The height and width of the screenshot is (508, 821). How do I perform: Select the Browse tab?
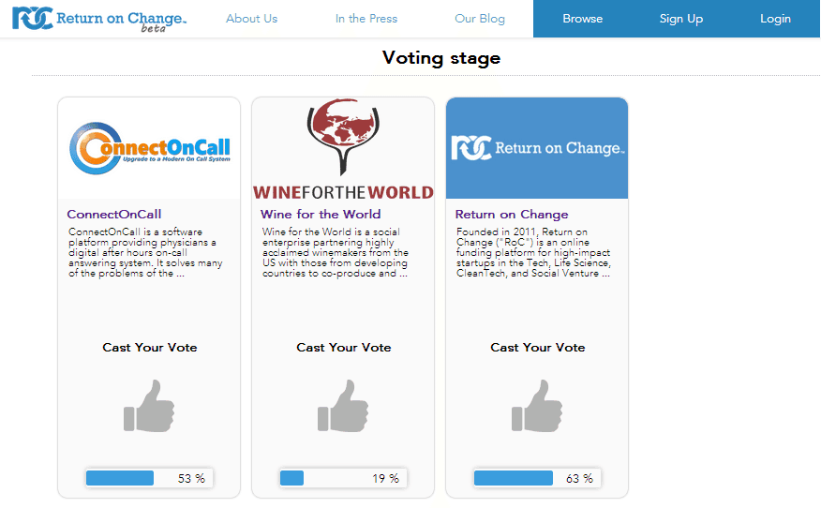pyautogui.click(x=582, y=19)
